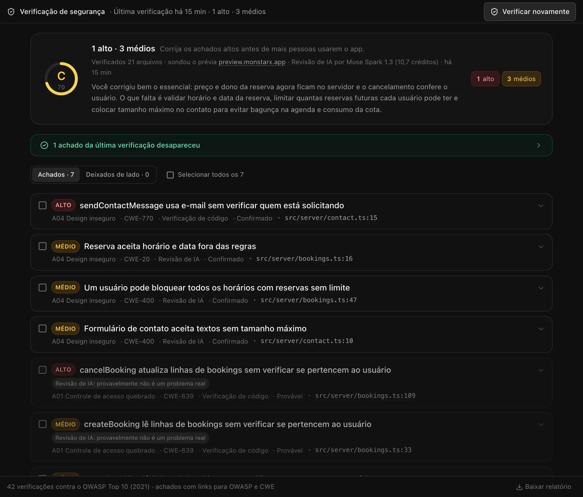
Task: Click the Verificar novamente button
Action: [530, 12]
